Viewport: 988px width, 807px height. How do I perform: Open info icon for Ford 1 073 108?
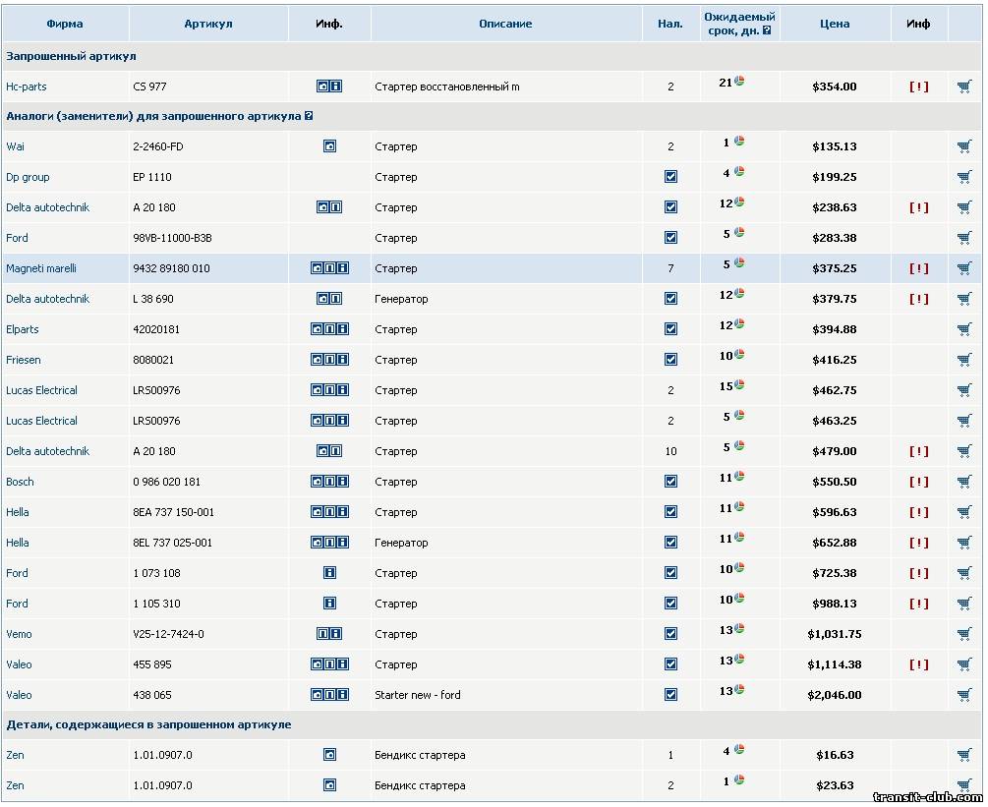coord(329,573)
